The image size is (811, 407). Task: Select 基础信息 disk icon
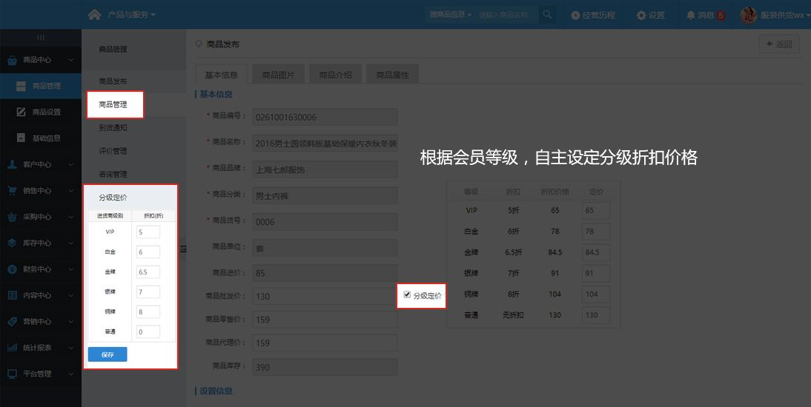[x=21, y=138]
